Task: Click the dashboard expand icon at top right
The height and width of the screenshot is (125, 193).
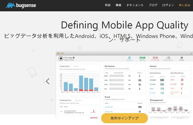Action: pos(191,53)
